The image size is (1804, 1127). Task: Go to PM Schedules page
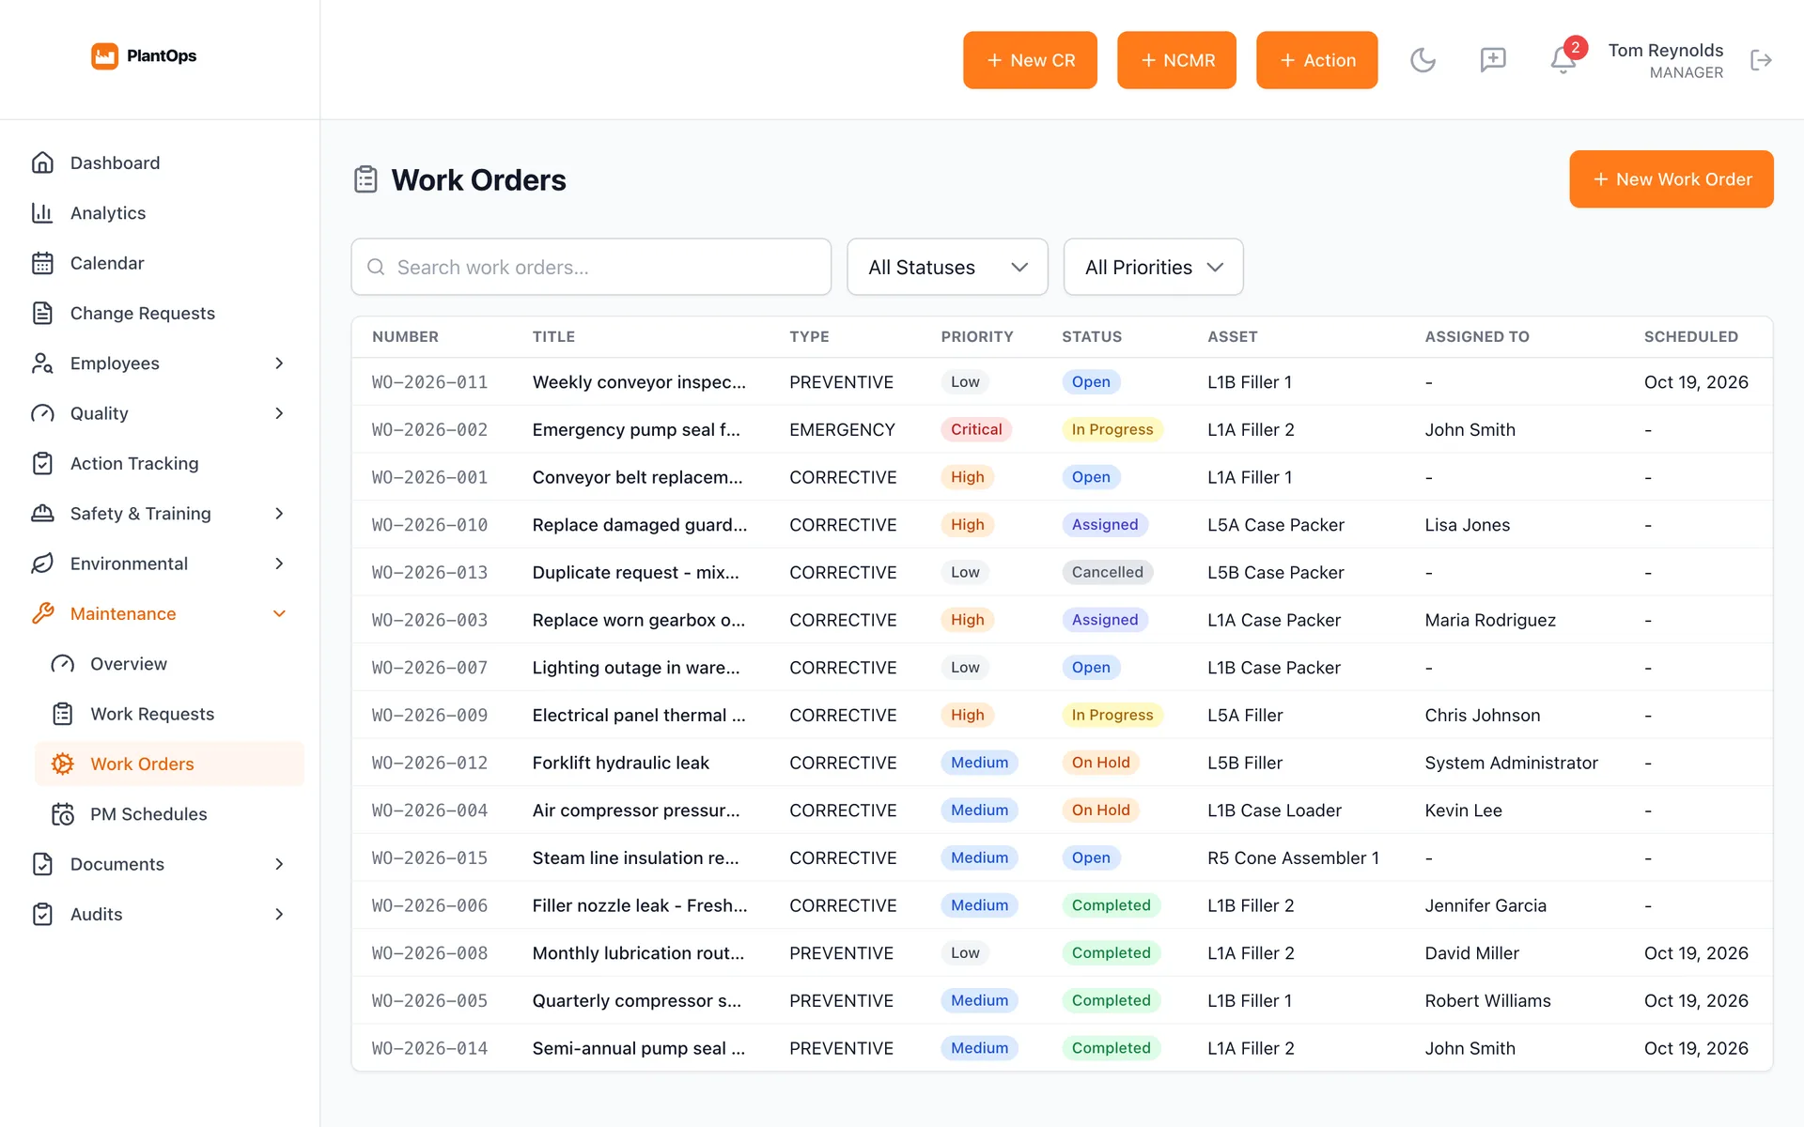pos(169,814)
